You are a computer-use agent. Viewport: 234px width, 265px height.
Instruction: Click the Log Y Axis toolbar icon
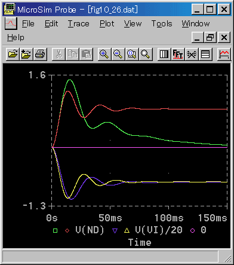205,54
